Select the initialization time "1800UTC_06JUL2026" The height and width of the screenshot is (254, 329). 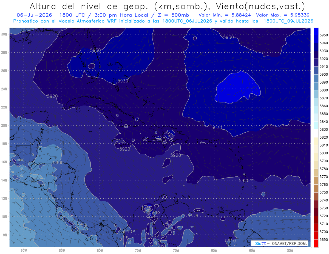coord(187,21)
